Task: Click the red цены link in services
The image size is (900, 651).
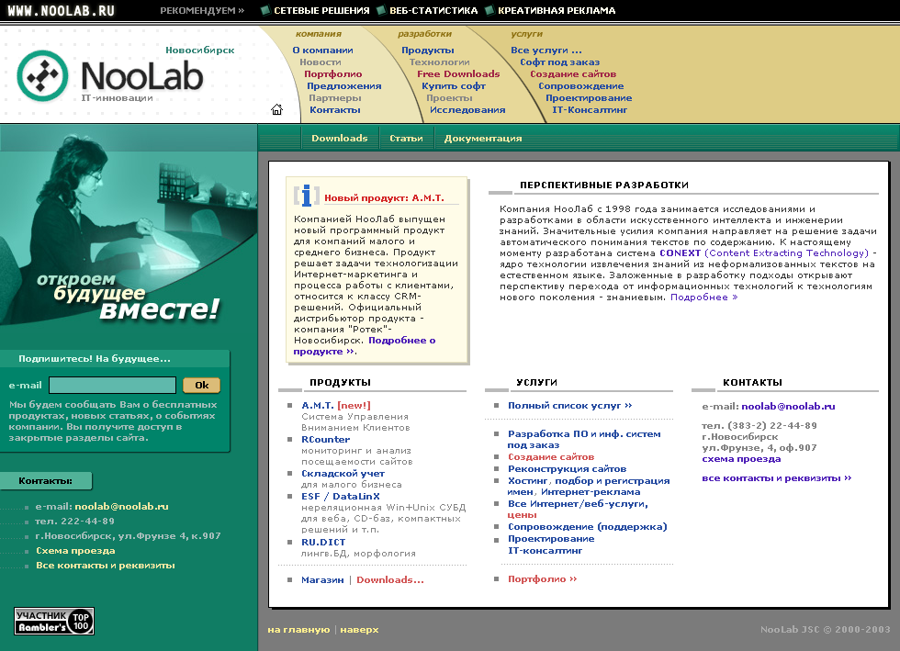Action: (x=522, y=515)
